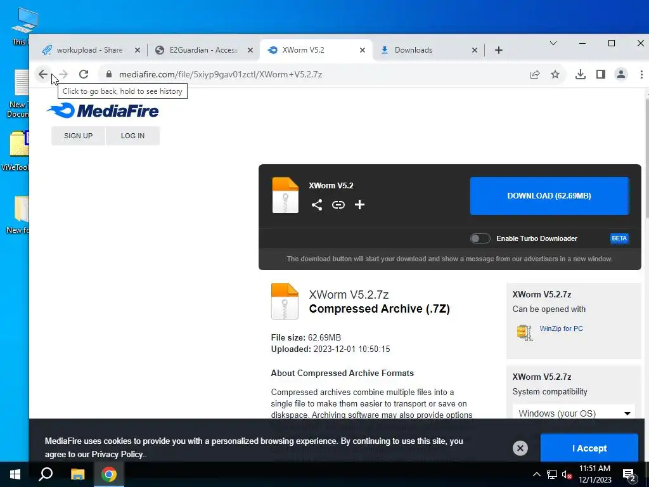Screen dimensions: 649x487
Task: Expand Windows (your OS) compatibility dropdown
Action: (x=574, y=413)
